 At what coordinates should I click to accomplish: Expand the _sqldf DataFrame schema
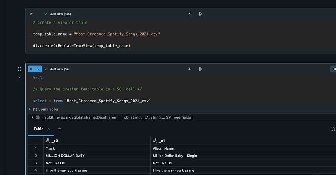[33, 117]
